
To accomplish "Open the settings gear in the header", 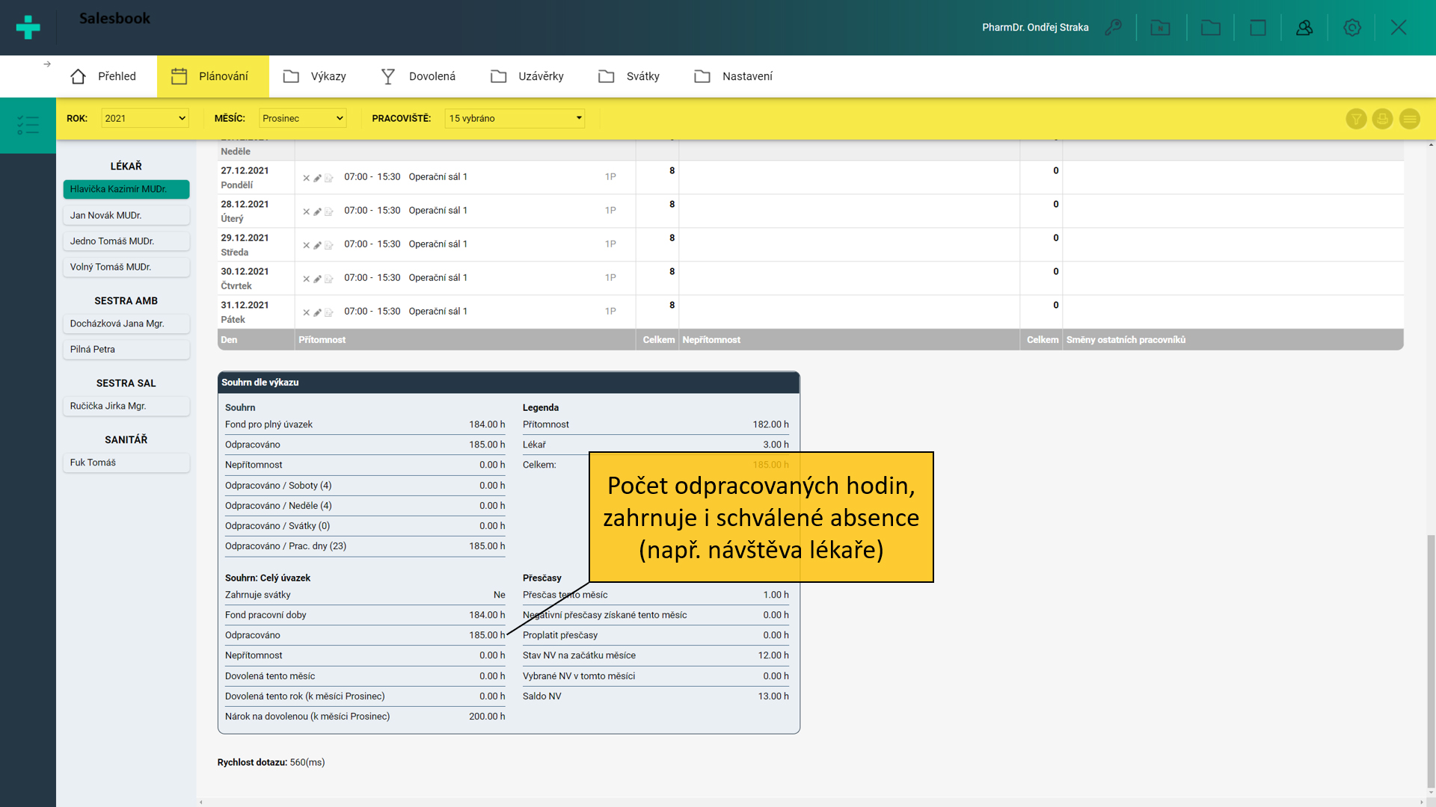I will [1351, 28].
